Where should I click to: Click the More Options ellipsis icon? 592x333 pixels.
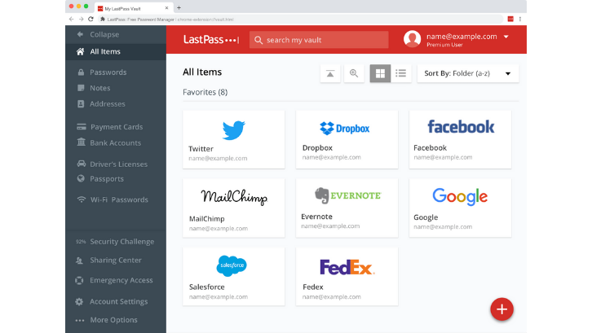coord(80,320)
